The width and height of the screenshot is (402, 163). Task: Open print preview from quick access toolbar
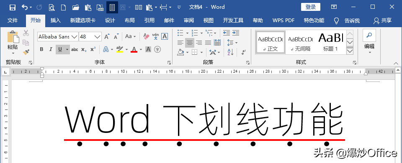pyautogui.click(x=52, y=7)
